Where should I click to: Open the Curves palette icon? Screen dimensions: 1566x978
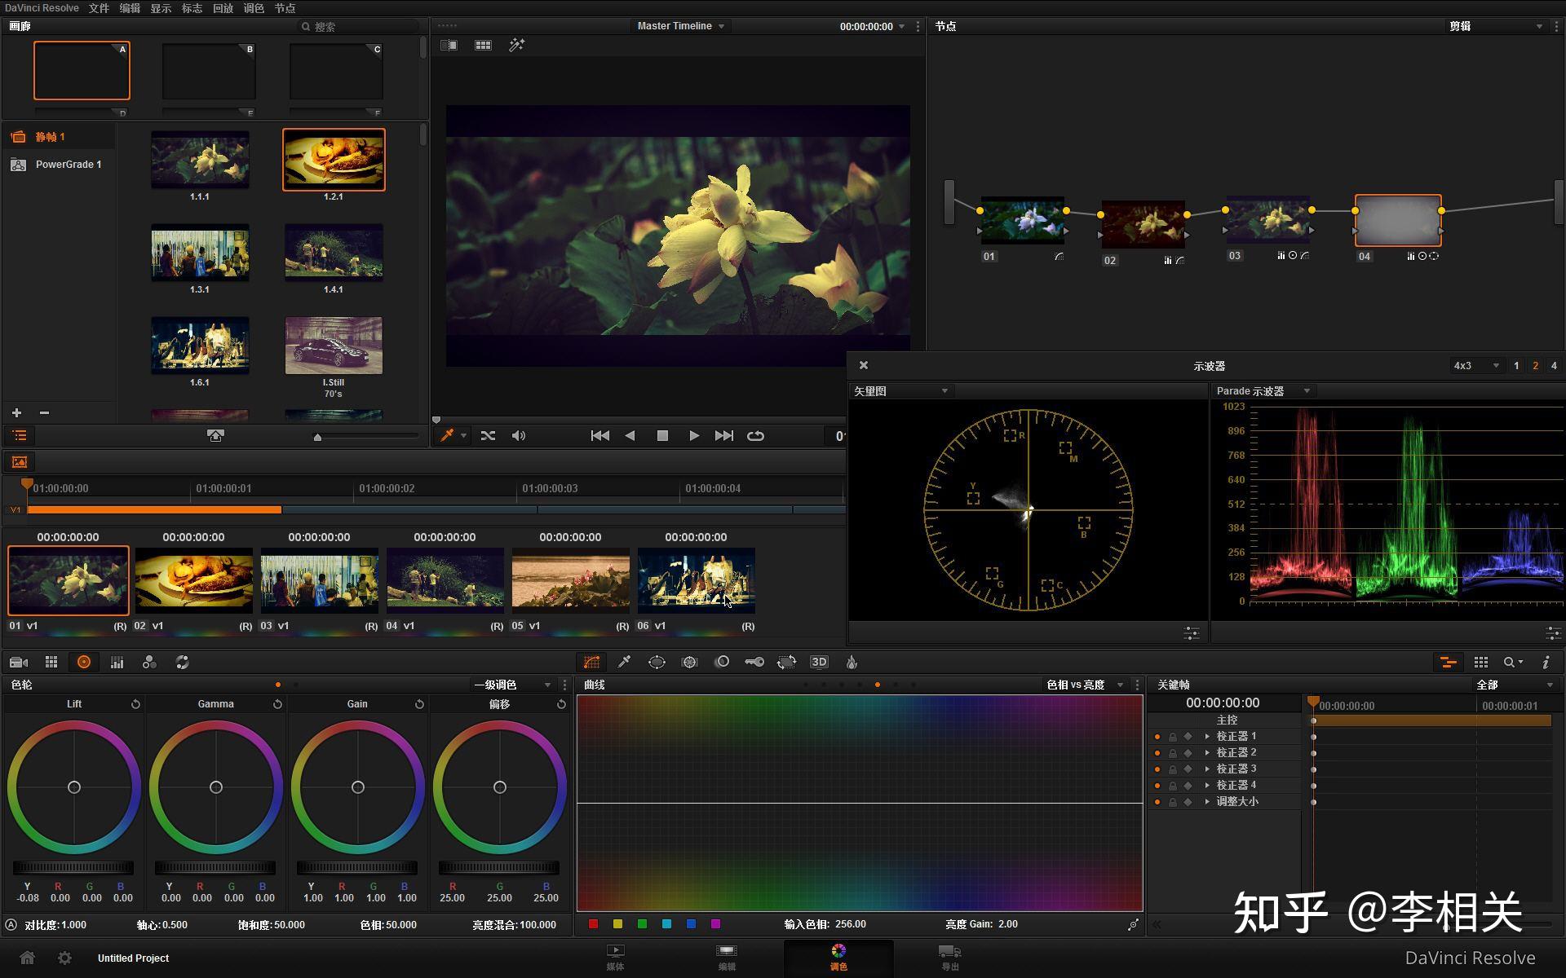coord(591,662)
